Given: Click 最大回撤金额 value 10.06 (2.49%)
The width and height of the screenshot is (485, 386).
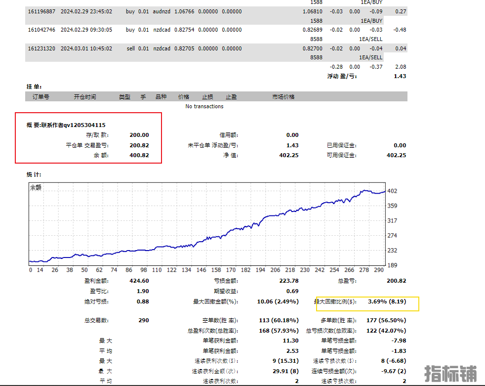Looking at the screenshot, I should pos(278,301).
